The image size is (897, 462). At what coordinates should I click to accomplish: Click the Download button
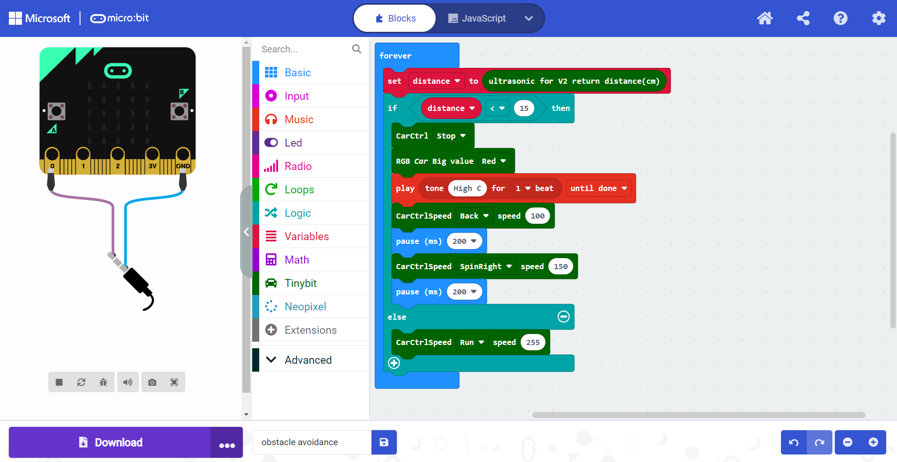click(110, 442)
